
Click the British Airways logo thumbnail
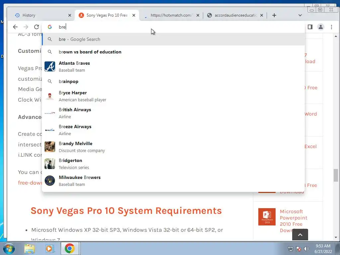pos(50,113)
